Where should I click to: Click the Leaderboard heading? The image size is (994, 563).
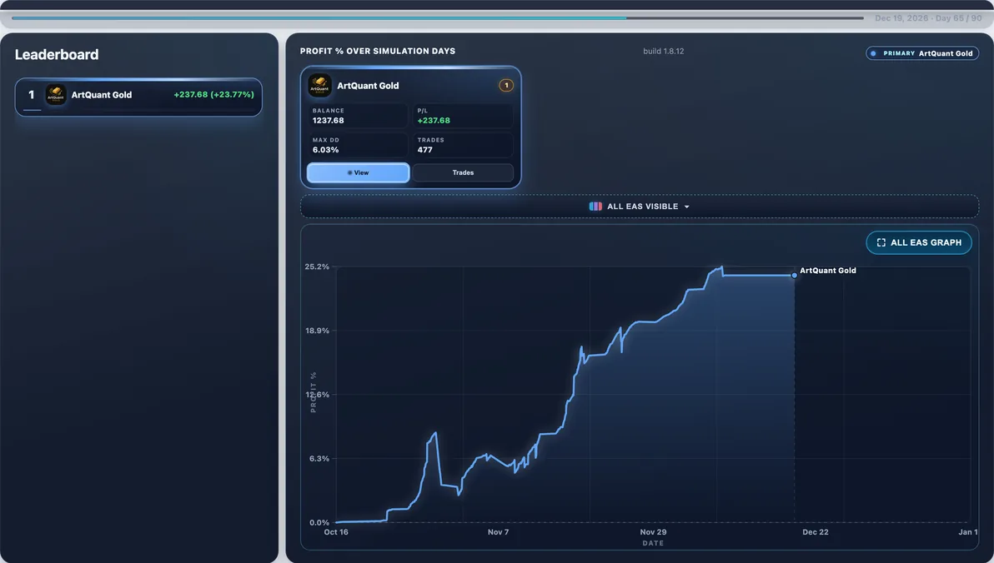pos(57,54)
